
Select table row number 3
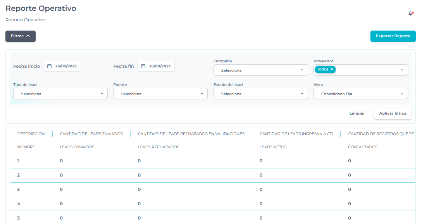click(x=19, y=189)
